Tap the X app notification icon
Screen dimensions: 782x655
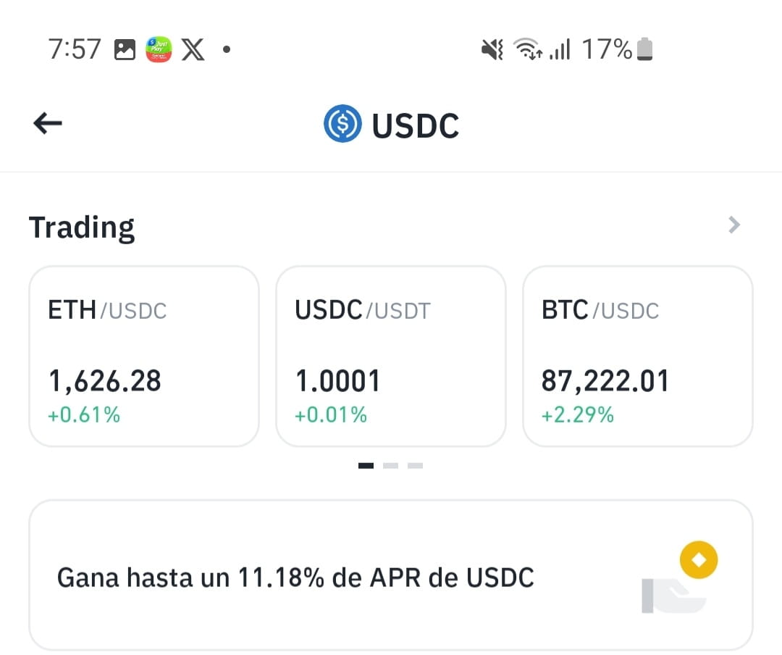point(193,49)
